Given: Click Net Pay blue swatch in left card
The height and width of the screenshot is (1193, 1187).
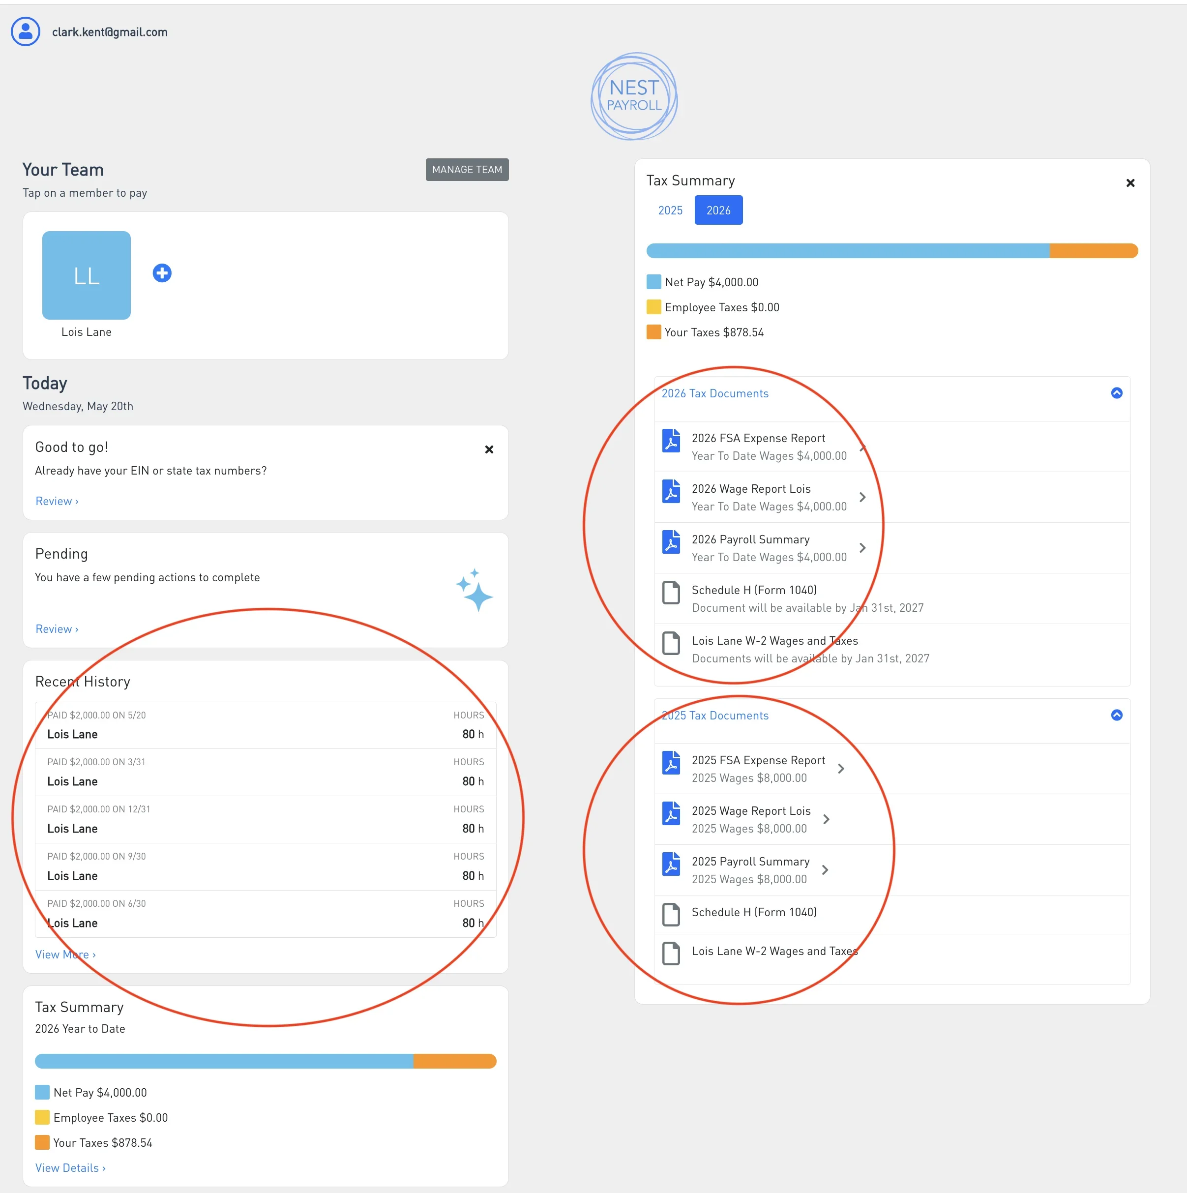Looking at the screenshot, I should pos(42,1092).
